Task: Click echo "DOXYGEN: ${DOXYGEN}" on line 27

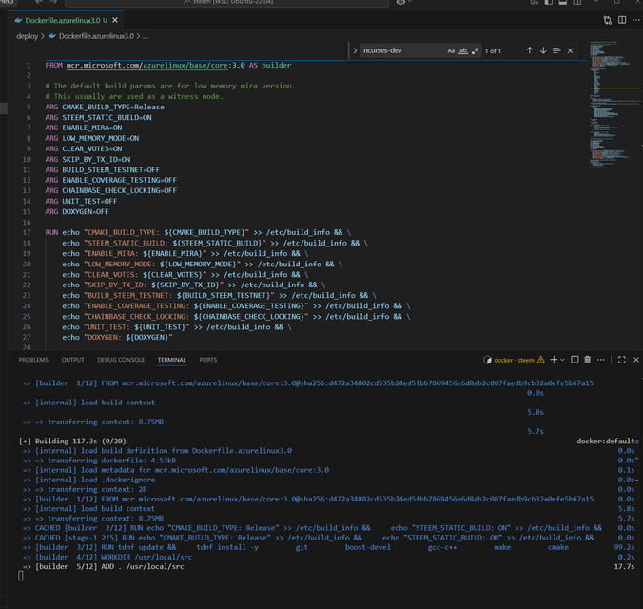Action: (x=117, y=338)
